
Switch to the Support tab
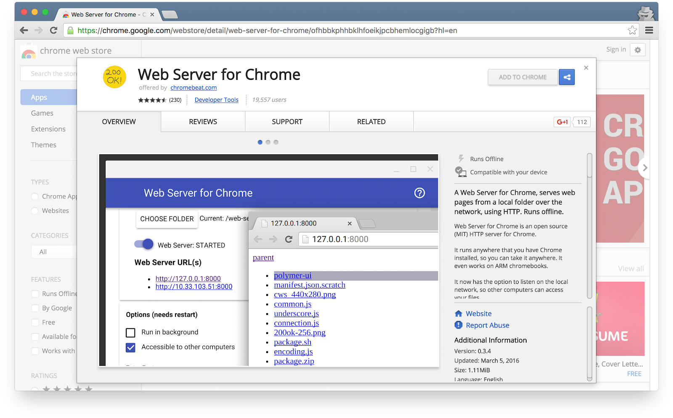[x=287, y=122]
